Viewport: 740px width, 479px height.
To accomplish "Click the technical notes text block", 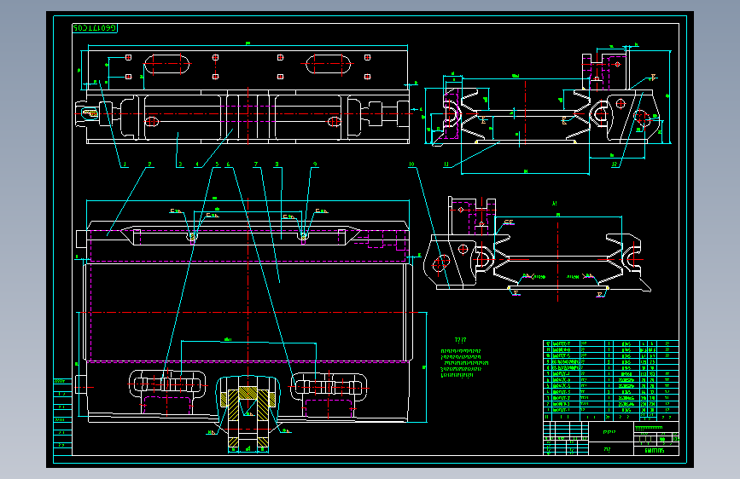I will 464,360.
